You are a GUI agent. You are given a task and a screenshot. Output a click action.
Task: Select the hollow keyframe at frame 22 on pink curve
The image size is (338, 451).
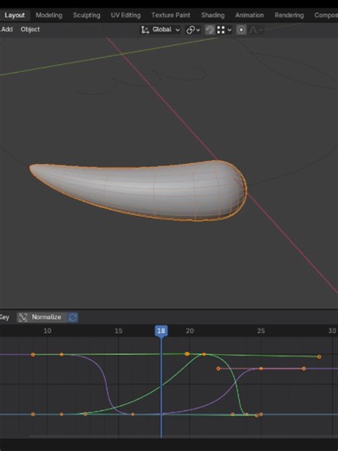[218, 369]
